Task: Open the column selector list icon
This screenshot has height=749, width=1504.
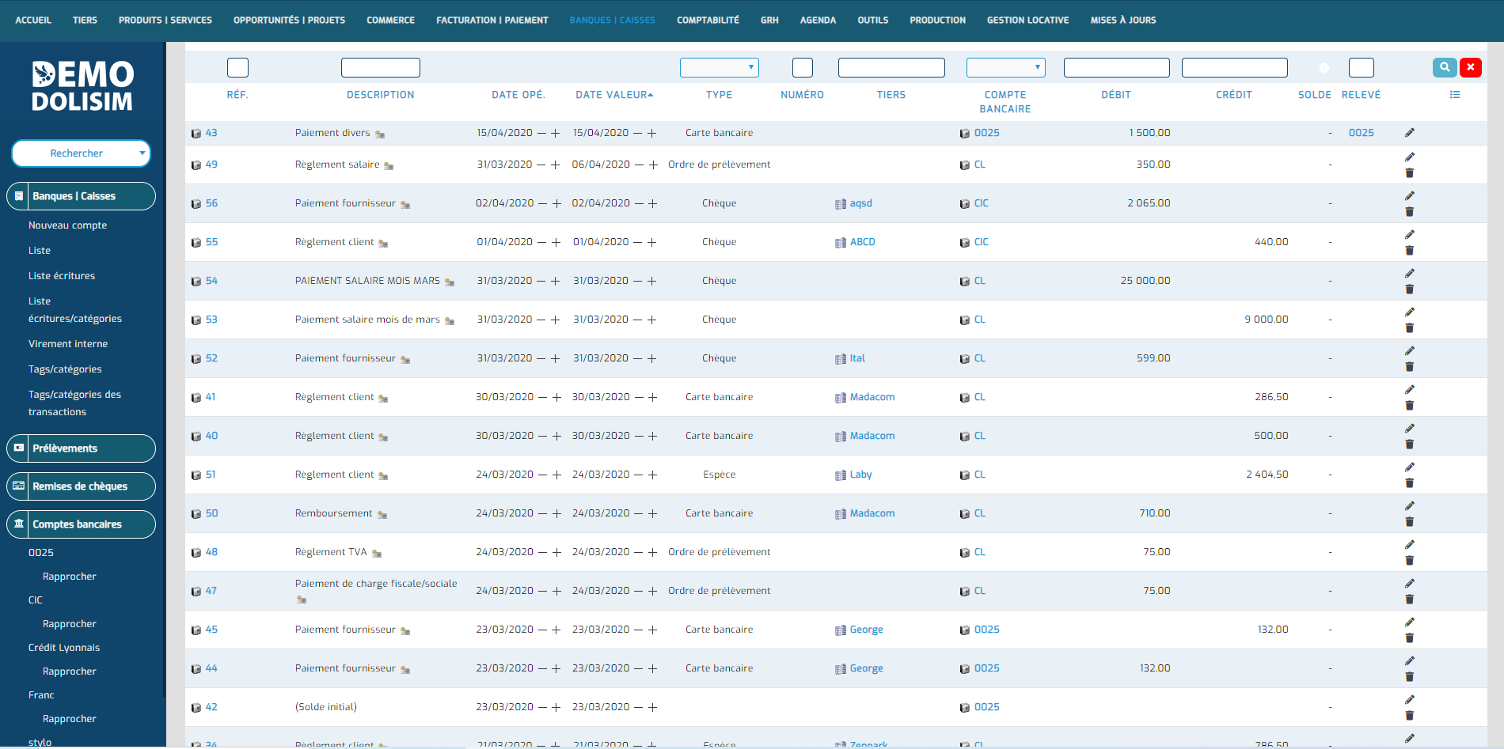Action: click(x=1455, y=94)
